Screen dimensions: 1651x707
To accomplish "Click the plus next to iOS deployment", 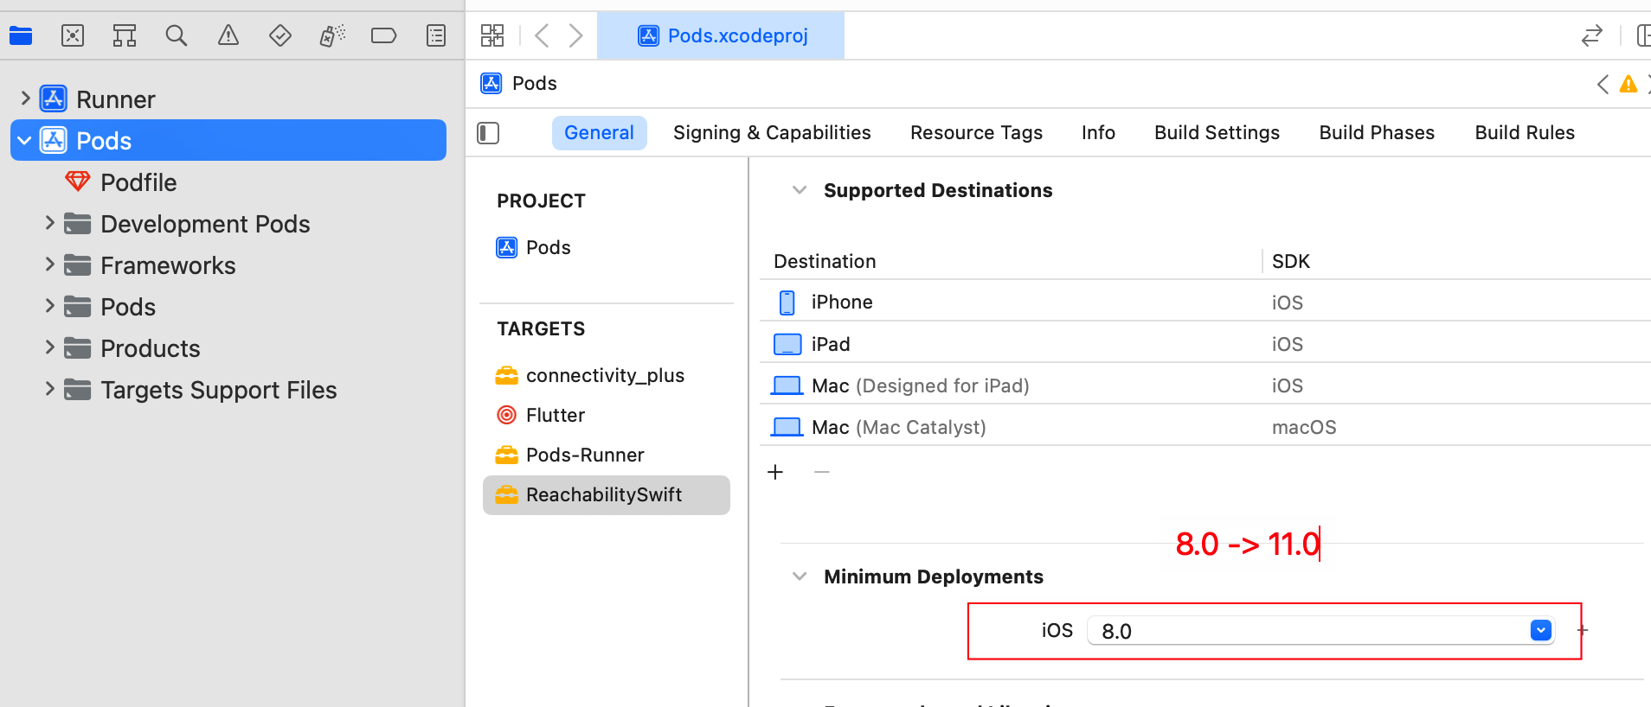I will 1583,631.
